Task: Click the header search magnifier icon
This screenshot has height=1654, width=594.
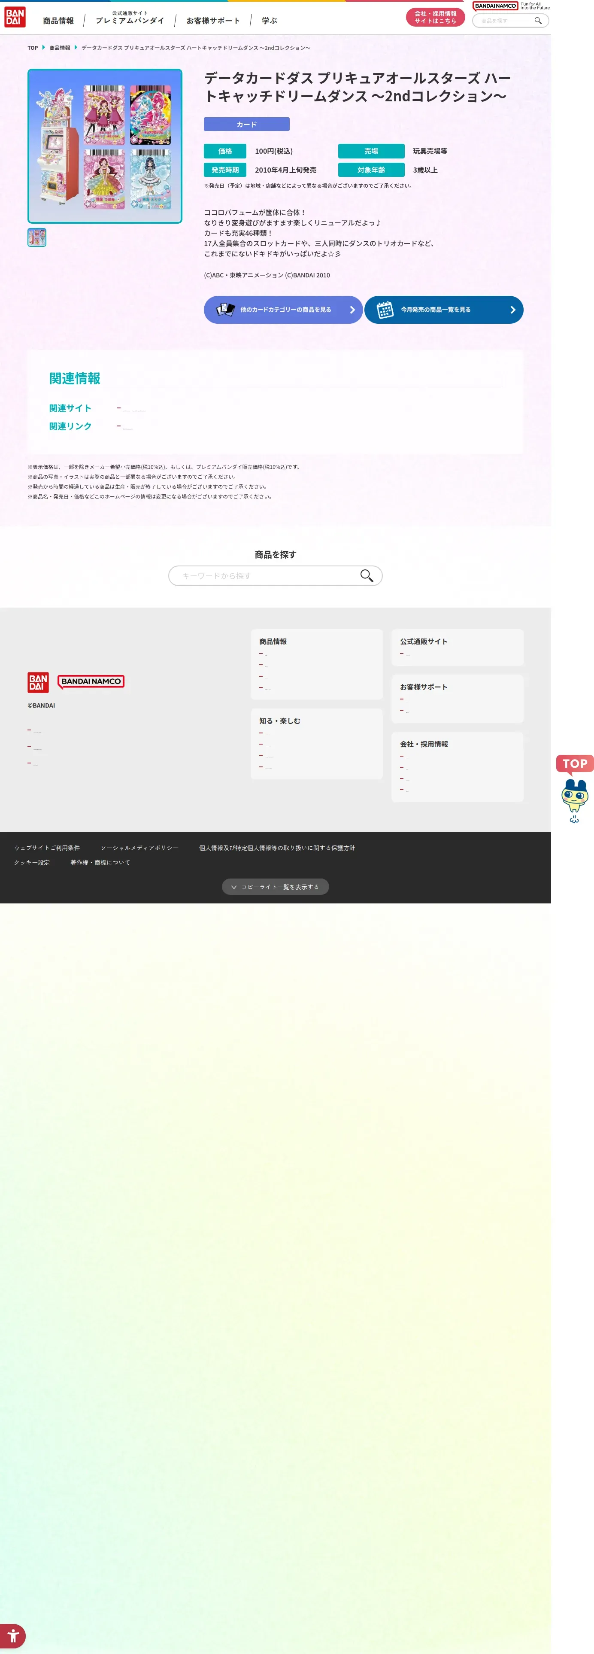Action: (538, 21)
